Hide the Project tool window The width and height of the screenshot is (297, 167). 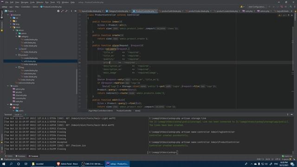75,11
